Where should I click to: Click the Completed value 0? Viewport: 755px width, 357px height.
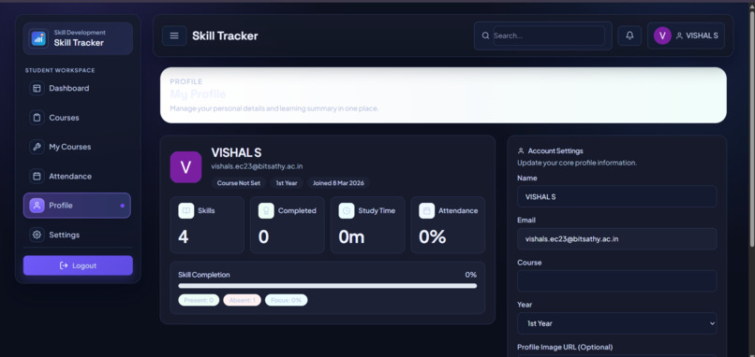264,236
